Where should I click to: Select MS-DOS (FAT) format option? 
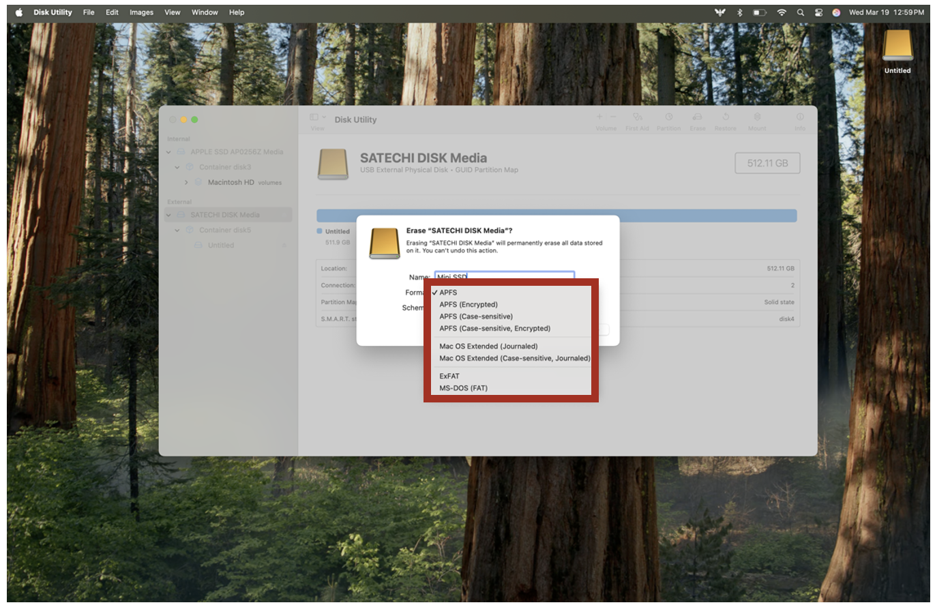coord(463,388)
